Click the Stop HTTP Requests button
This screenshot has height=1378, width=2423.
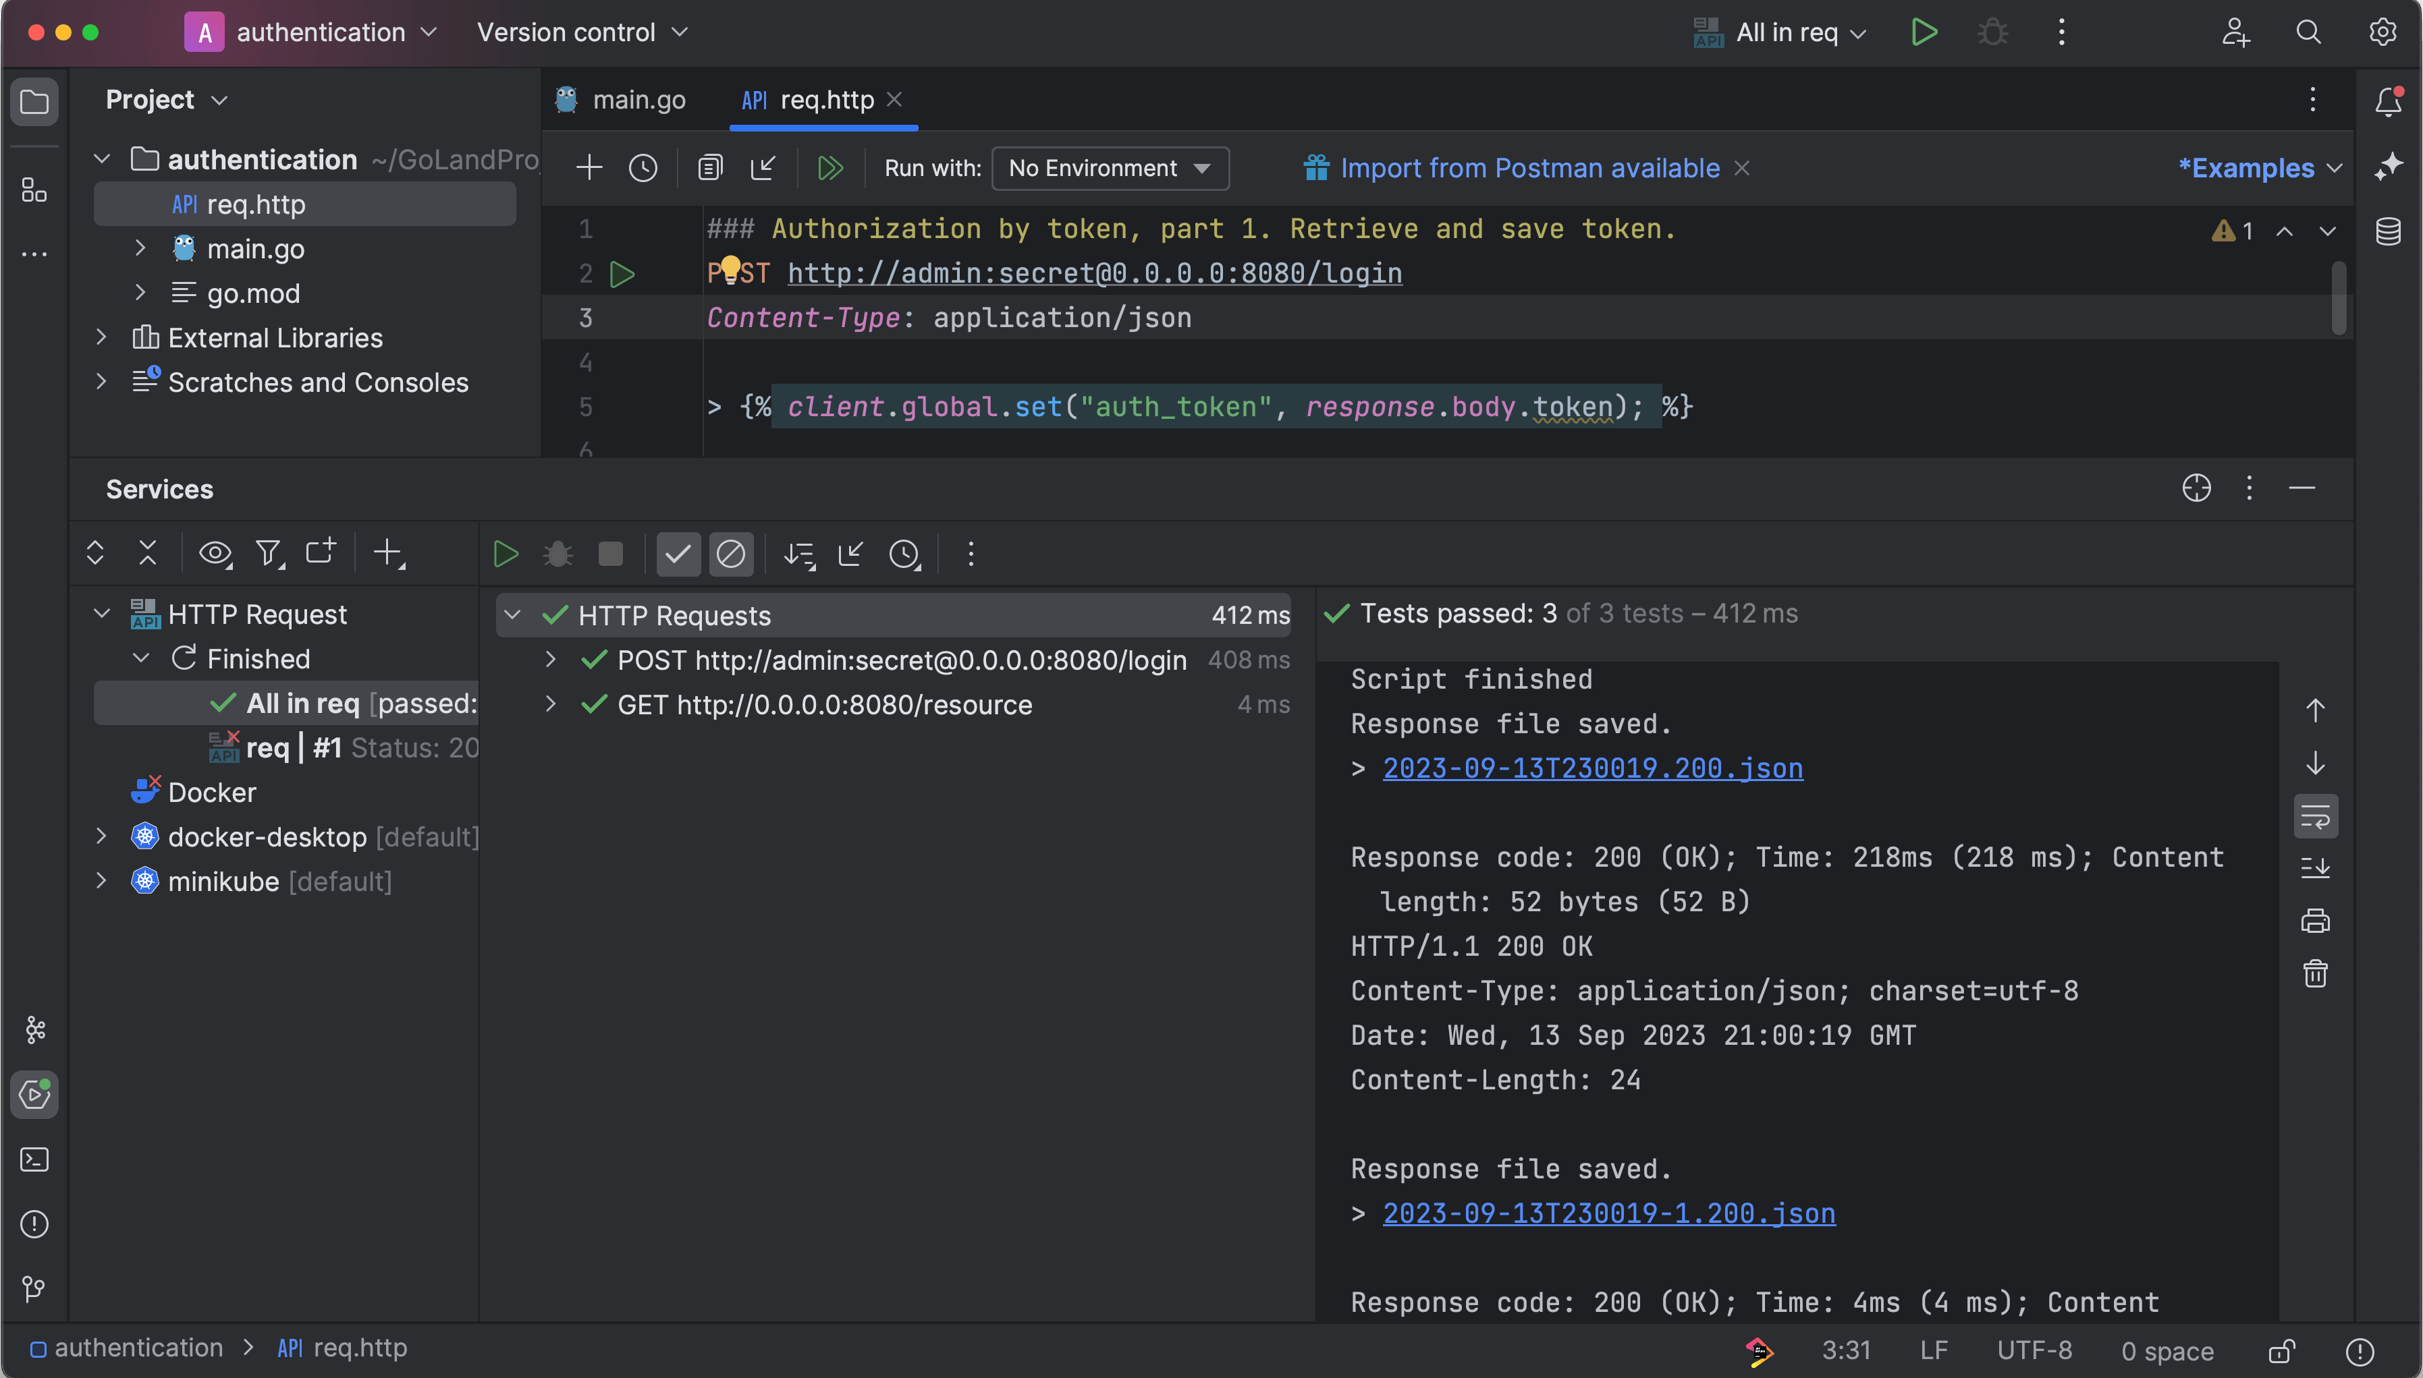click(611, 554)
